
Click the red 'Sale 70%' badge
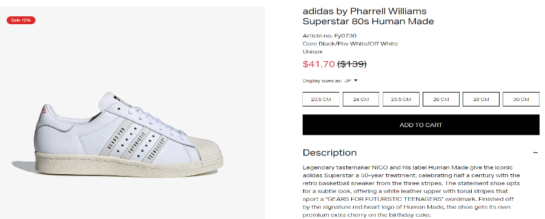pos(21,20)
